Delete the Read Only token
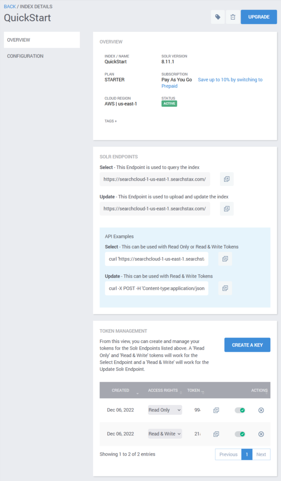Viewport: 281px width, 481px height. pos(261,410)
